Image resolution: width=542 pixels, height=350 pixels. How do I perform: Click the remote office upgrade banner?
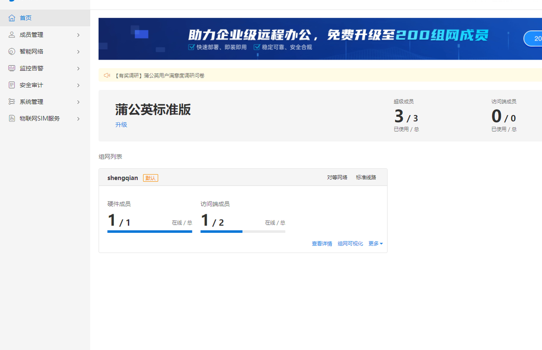pyautogui.click(x=320, y=39)
